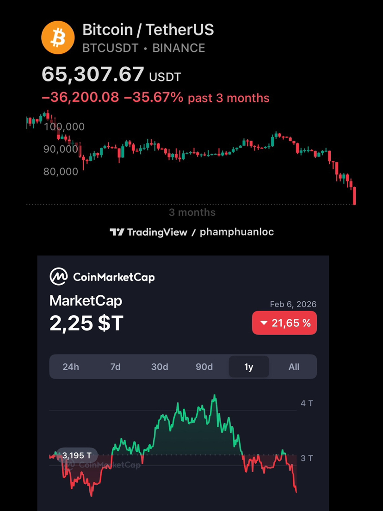383x511 pixels.
Task: Click the orange Bitcoin logo icon
Action: (x=58, y=38)
